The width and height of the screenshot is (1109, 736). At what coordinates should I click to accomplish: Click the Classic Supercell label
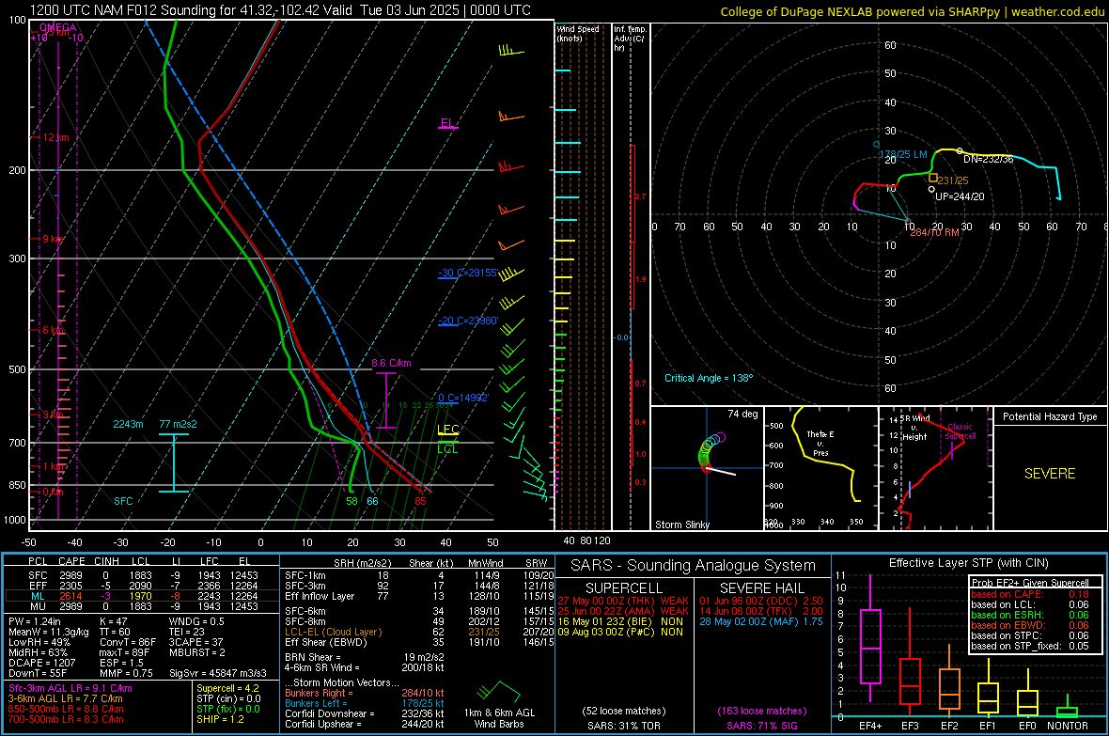(960, 431)
